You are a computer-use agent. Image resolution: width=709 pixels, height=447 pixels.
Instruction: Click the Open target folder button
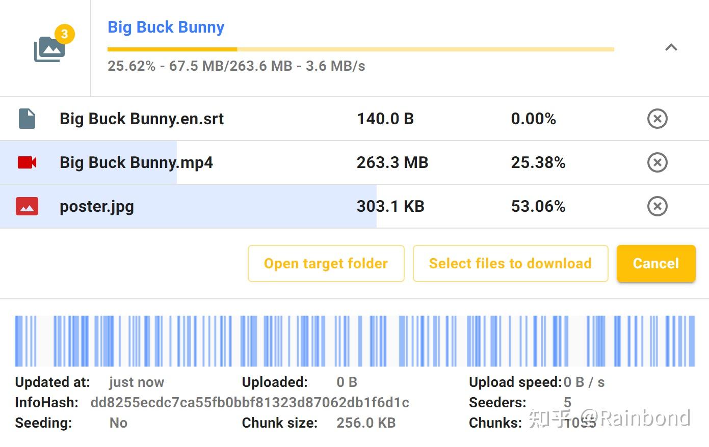[325, 263]
